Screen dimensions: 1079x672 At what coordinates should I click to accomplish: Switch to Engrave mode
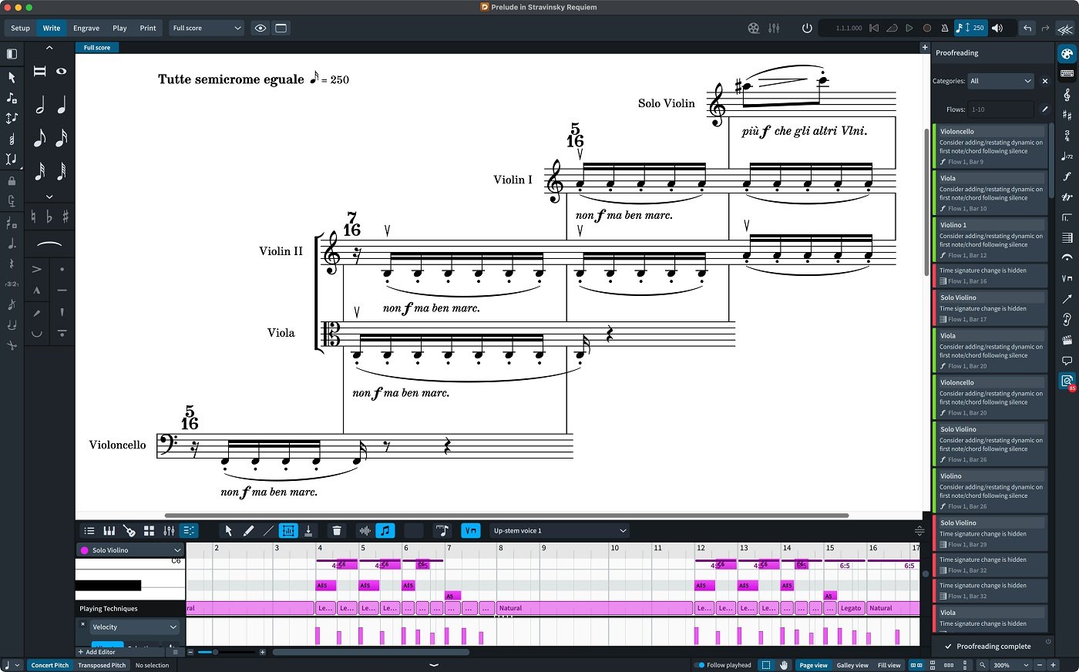tap(86, 28)
